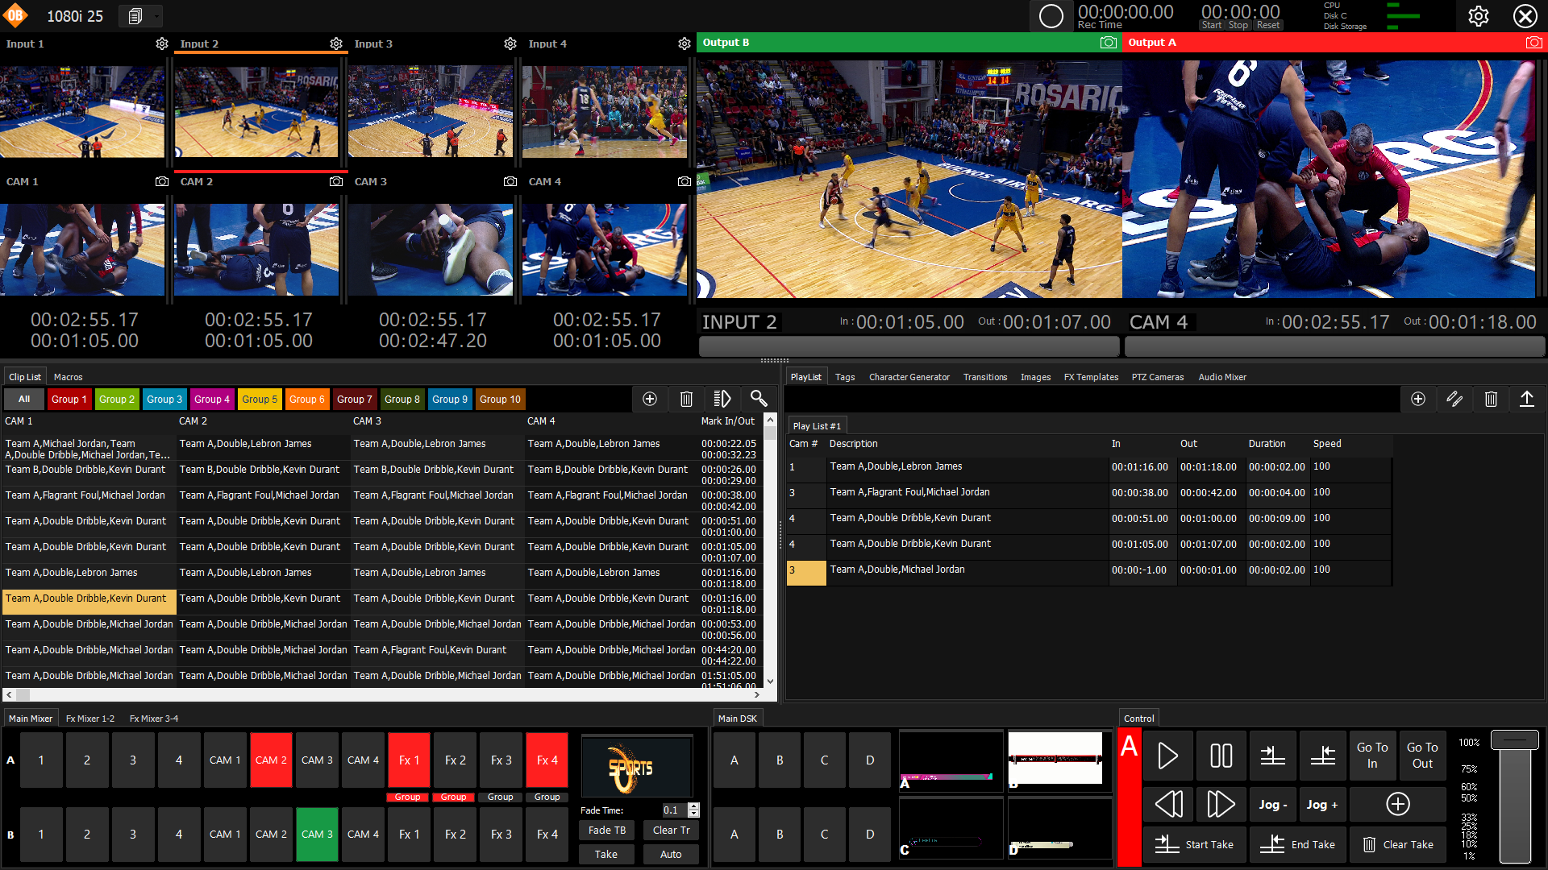Delete selected clip using the trash icon
This screenshot has width=1548, height=870.
coord(686,399)
